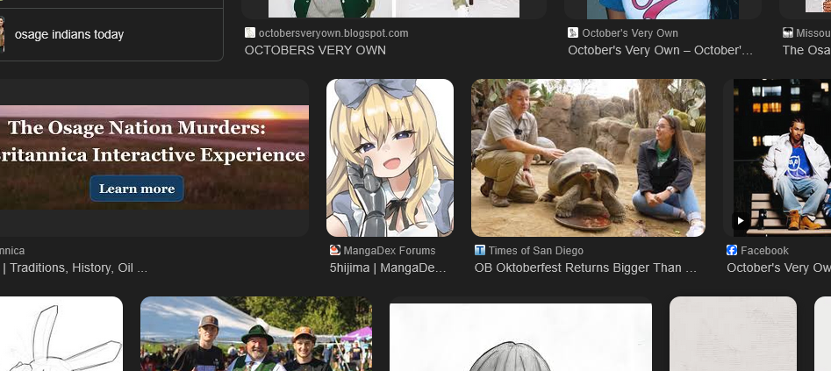This screenshot has height=371, width=831.
Task: Open the Osage Nation Murders banner image
Action: coord(154,158)
